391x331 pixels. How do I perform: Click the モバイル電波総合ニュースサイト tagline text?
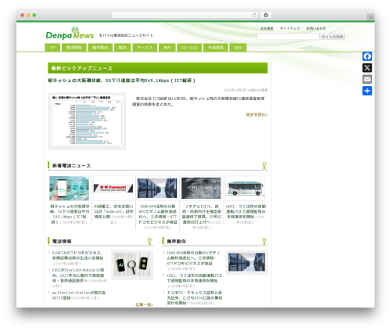(126, 35)
